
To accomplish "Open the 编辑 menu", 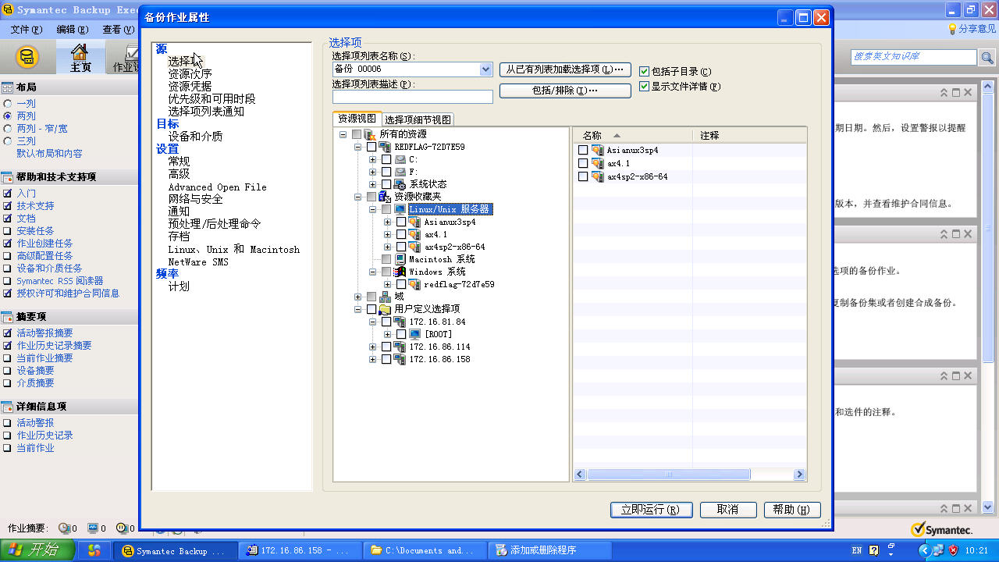I will pos(73,30).
